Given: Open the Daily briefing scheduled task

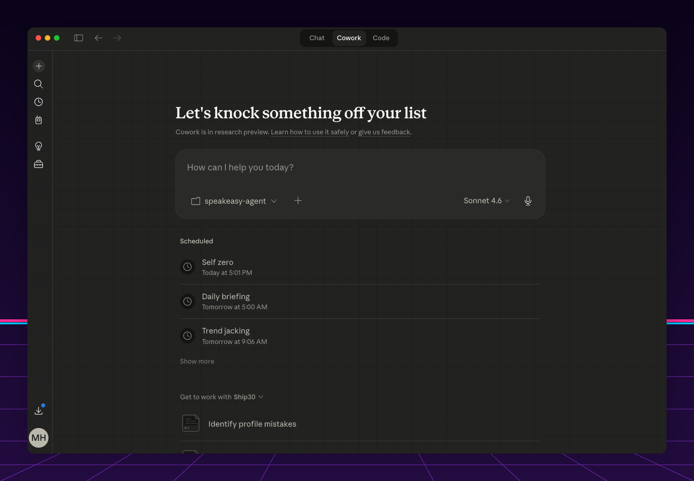Looking at the screenshot, I should tap(226, 301).
